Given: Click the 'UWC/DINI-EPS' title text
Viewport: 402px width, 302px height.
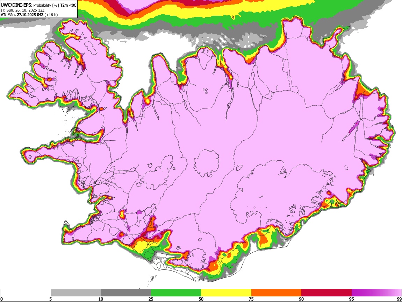Looking at the screenshot, I should [x=16, y=5].
